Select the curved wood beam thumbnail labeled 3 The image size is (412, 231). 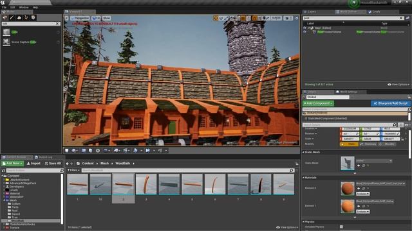click(146, 184)
